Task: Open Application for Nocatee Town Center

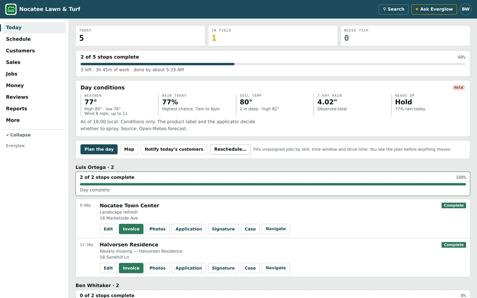Action: [x=189, y=229]
